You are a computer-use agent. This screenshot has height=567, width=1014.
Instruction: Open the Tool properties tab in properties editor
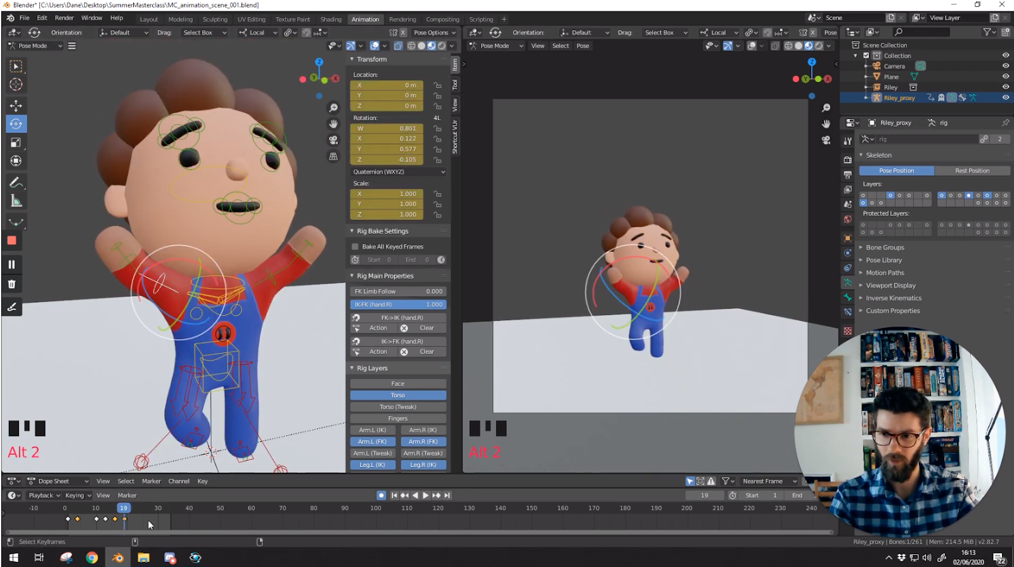tap(848, 141)
